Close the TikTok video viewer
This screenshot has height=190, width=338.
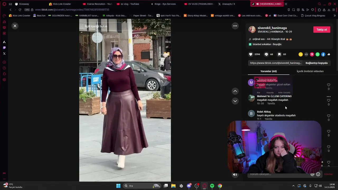point(15,26)
